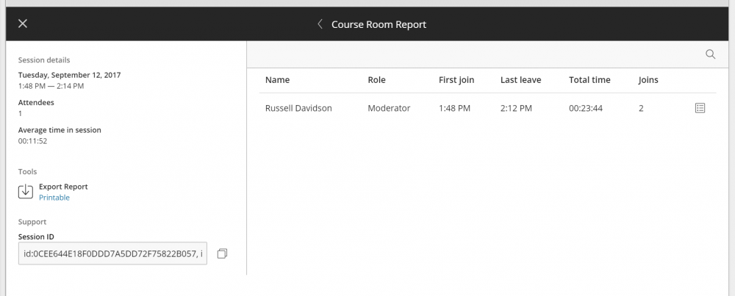Sort by the Total time column header
The width and height of the screenshot is (735, 296).
tap(589, 80)
